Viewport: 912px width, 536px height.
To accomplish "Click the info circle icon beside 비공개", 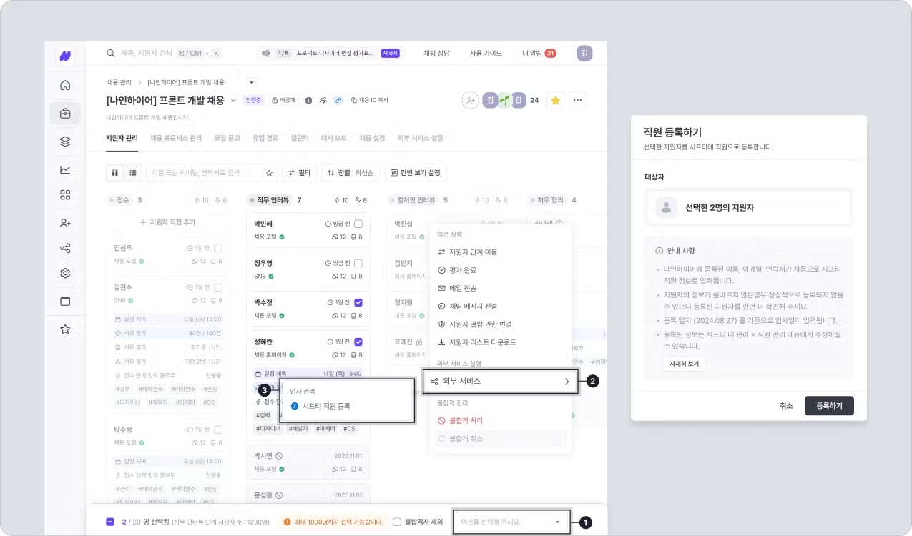I will (308, 100).
